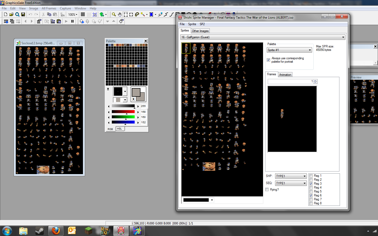
Task: Click the Windows Start button
Action: (7, 231)
